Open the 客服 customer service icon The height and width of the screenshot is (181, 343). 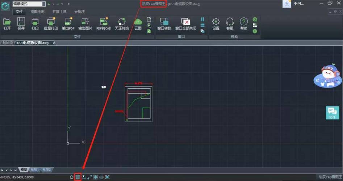(230, 24)
